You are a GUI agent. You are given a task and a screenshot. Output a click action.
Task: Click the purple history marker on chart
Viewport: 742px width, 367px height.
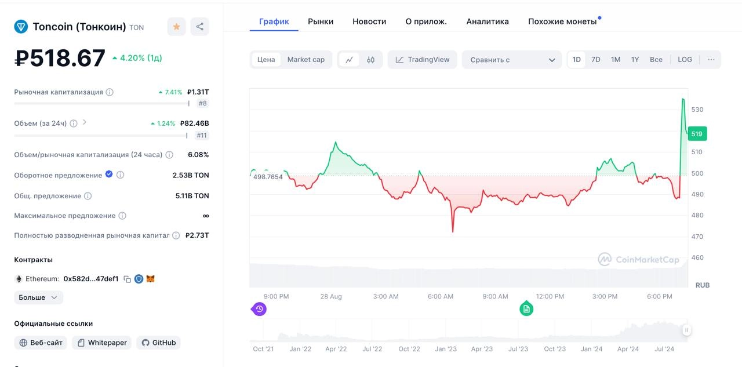(x=259, y=309)
